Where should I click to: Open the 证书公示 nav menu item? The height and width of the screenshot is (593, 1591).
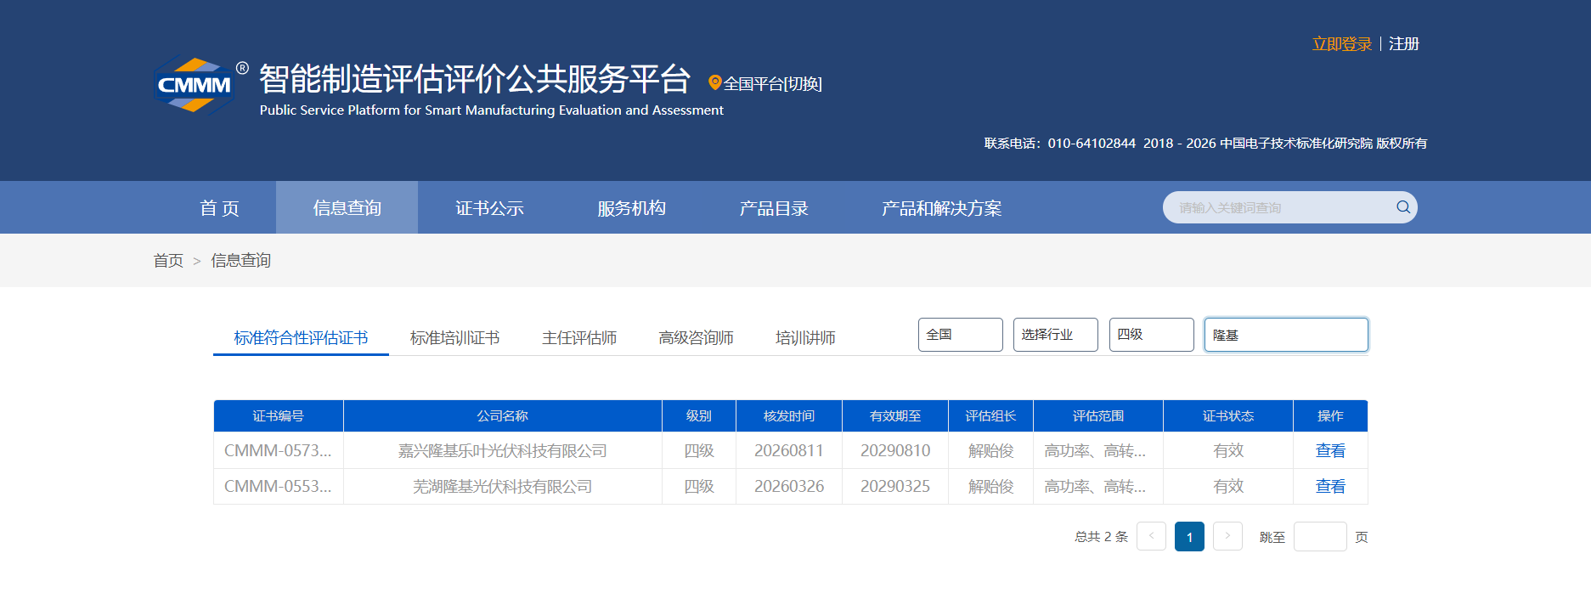(489, 208)
